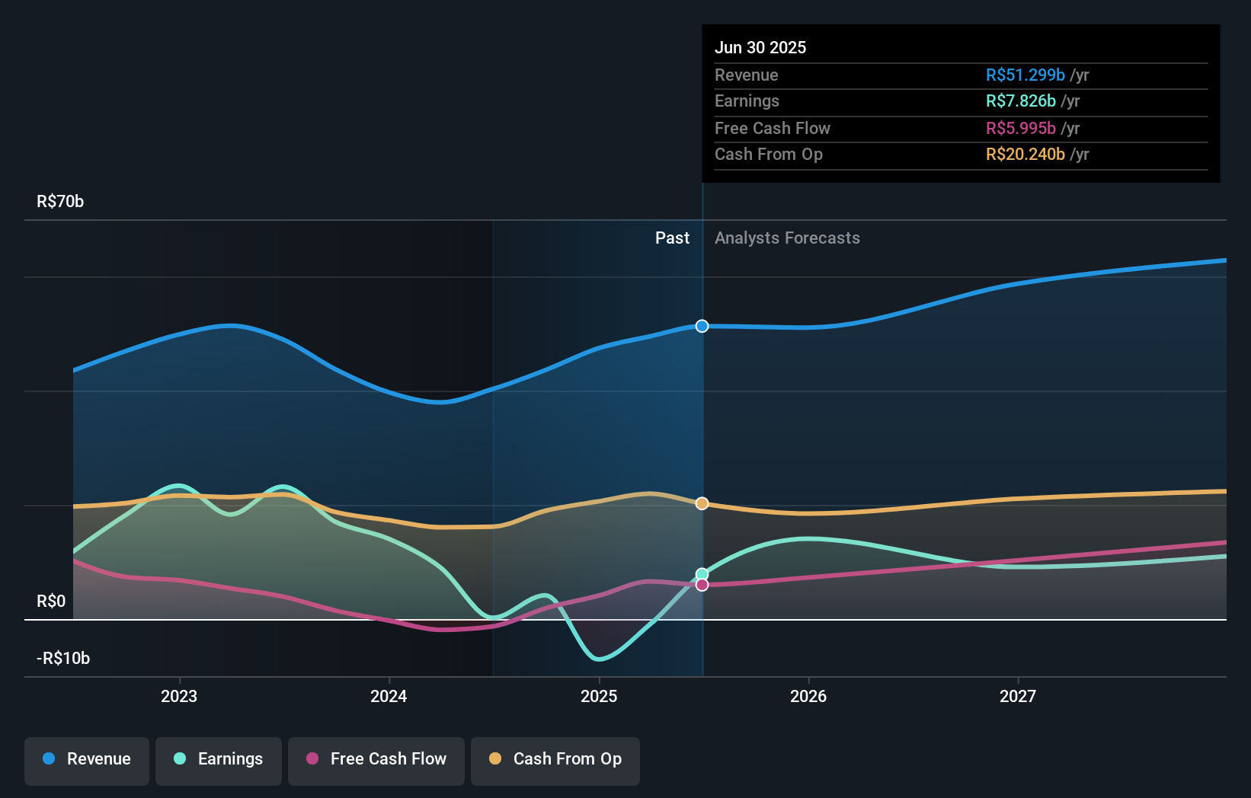1251x798 pixels.
Task: Select the Free Cash Flow marker on chart
Action: [701, 585]
